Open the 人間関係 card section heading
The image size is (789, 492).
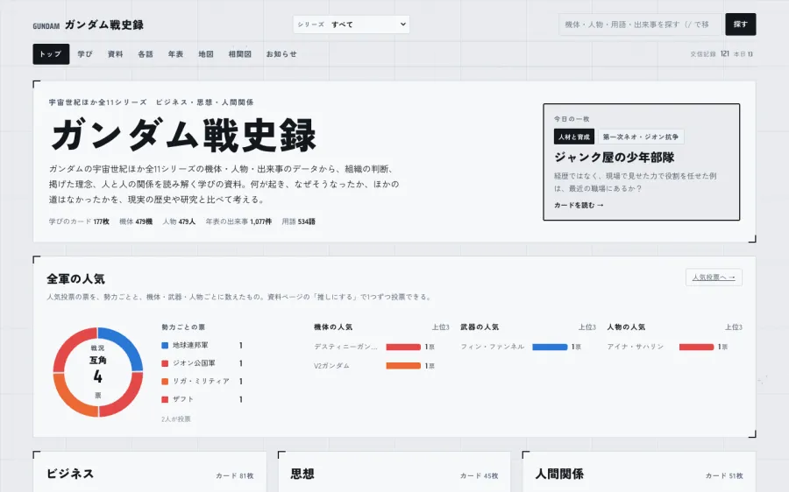click(x=559, y=474)
